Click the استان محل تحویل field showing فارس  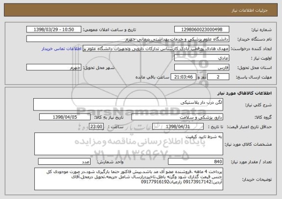point(202,67)
